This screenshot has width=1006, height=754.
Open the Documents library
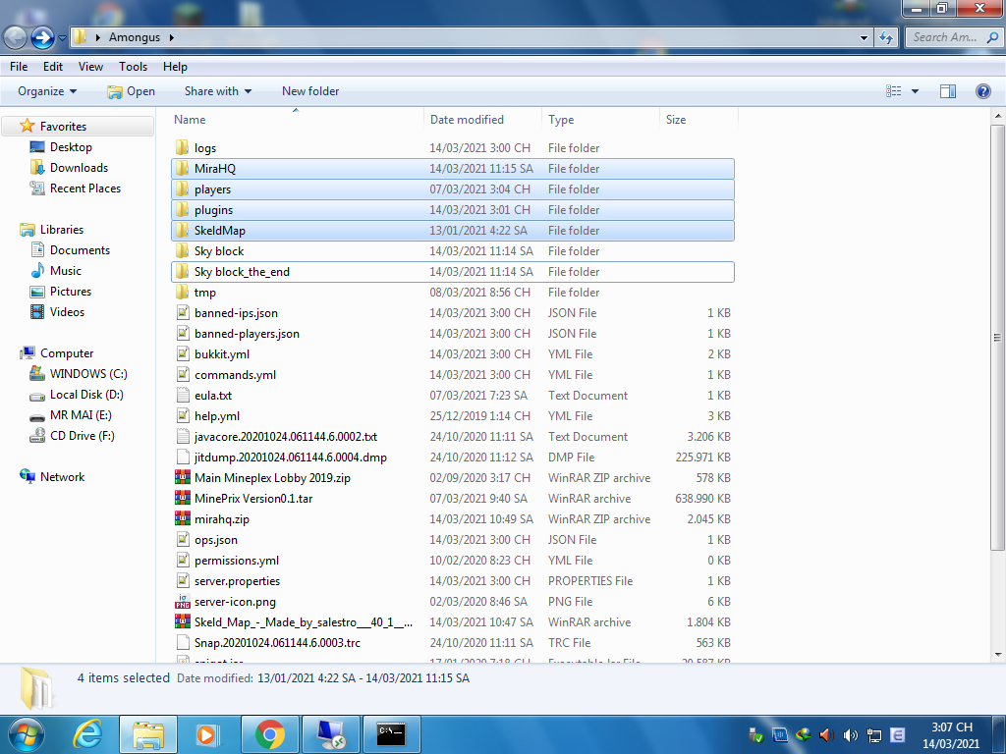pos(80,250)
